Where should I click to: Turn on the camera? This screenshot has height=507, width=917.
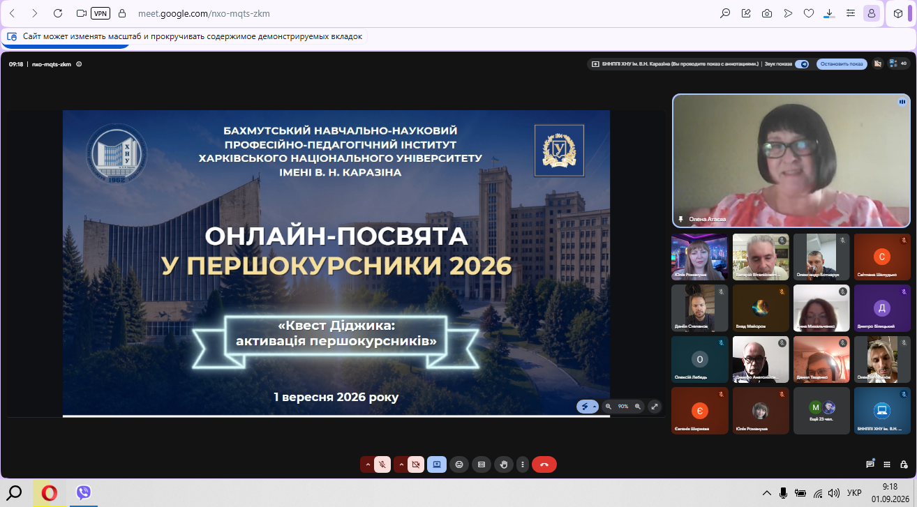point(416,464)
